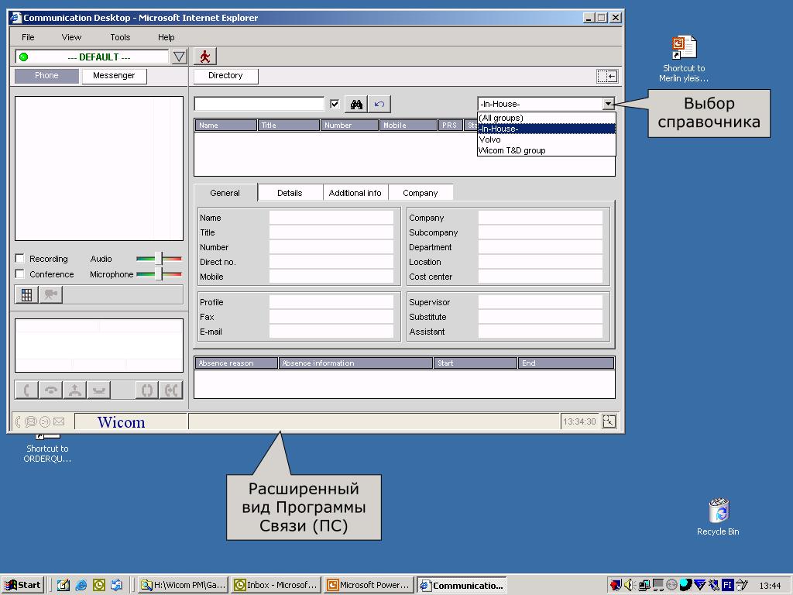The width and height of the screenshot is (793, 595).
Task: Select the General tab
Action: [225, 193]
